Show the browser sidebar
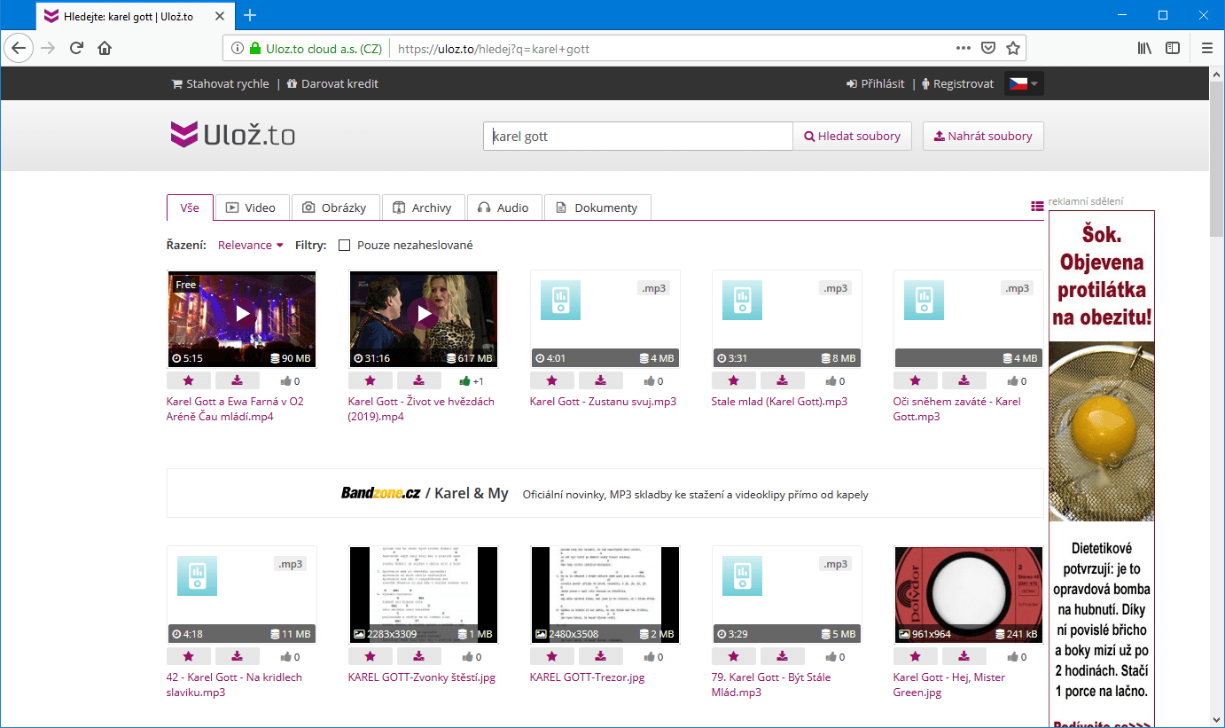 (1173, 48)
